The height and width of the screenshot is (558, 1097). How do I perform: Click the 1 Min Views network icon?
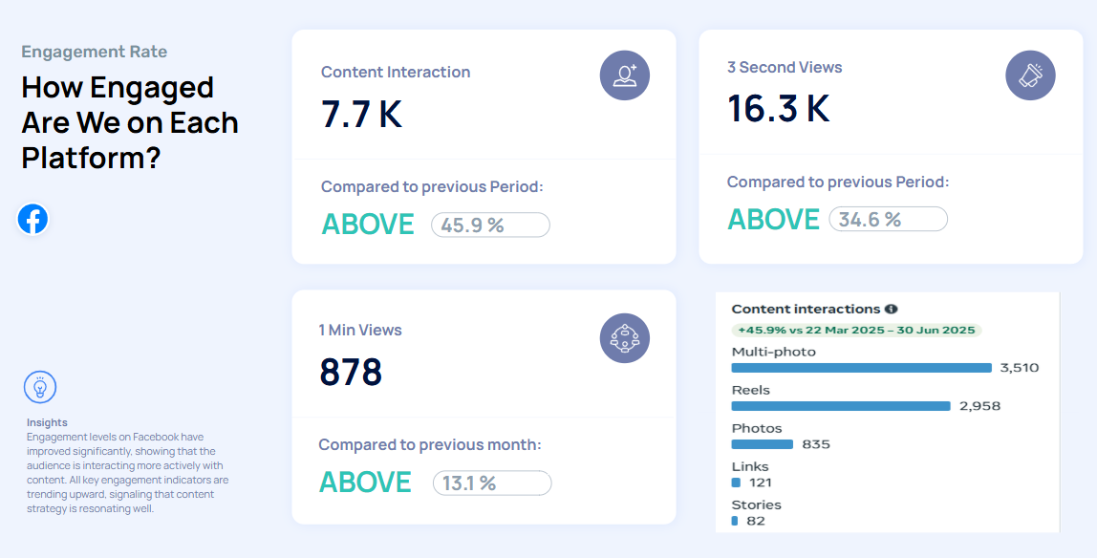tap(625, 337)
